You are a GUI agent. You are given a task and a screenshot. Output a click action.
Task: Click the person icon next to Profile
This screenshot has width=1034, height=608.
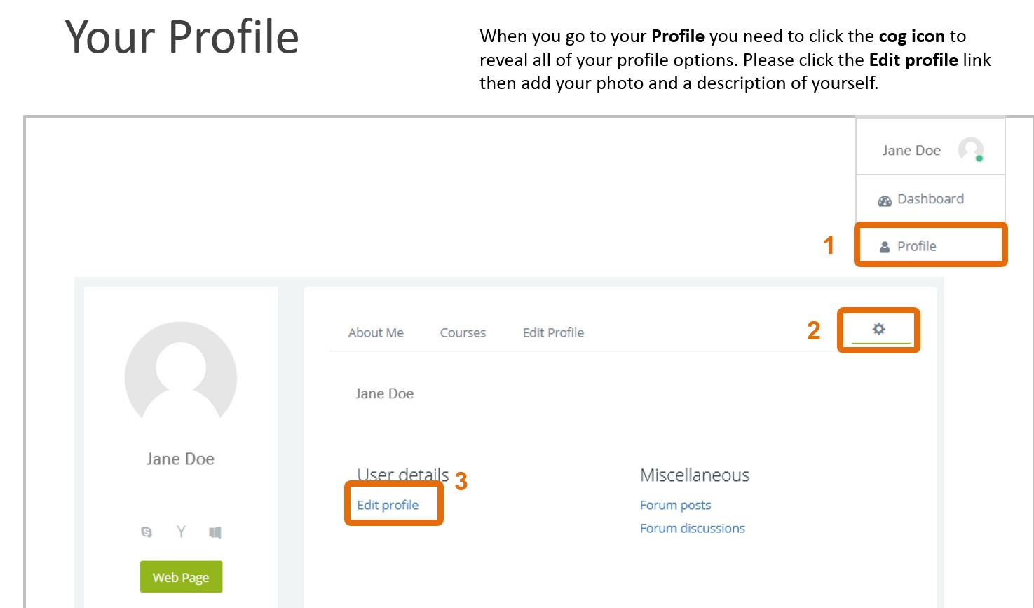(x=885, y=247)
